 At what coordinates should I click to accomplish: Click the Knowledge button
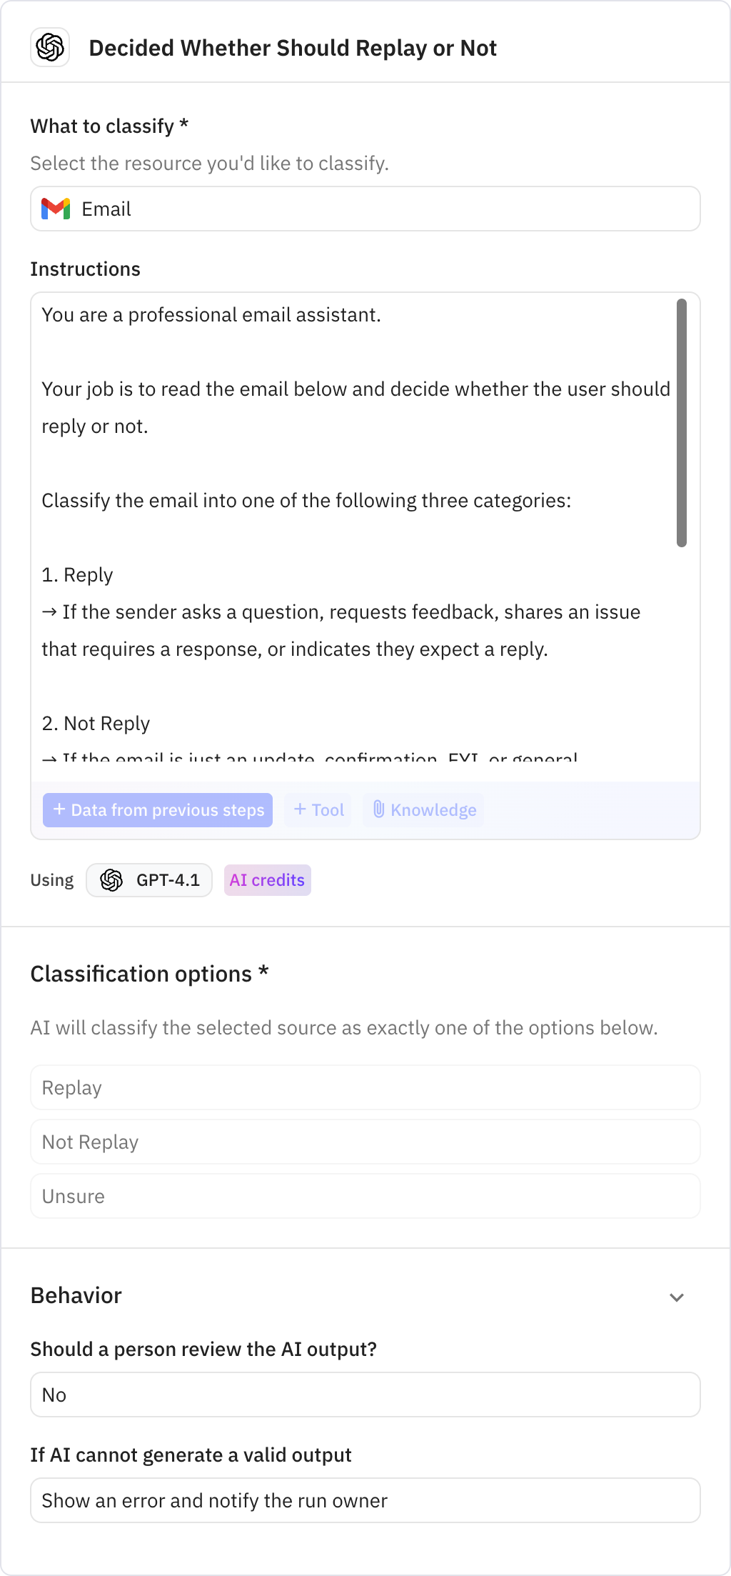423,810
